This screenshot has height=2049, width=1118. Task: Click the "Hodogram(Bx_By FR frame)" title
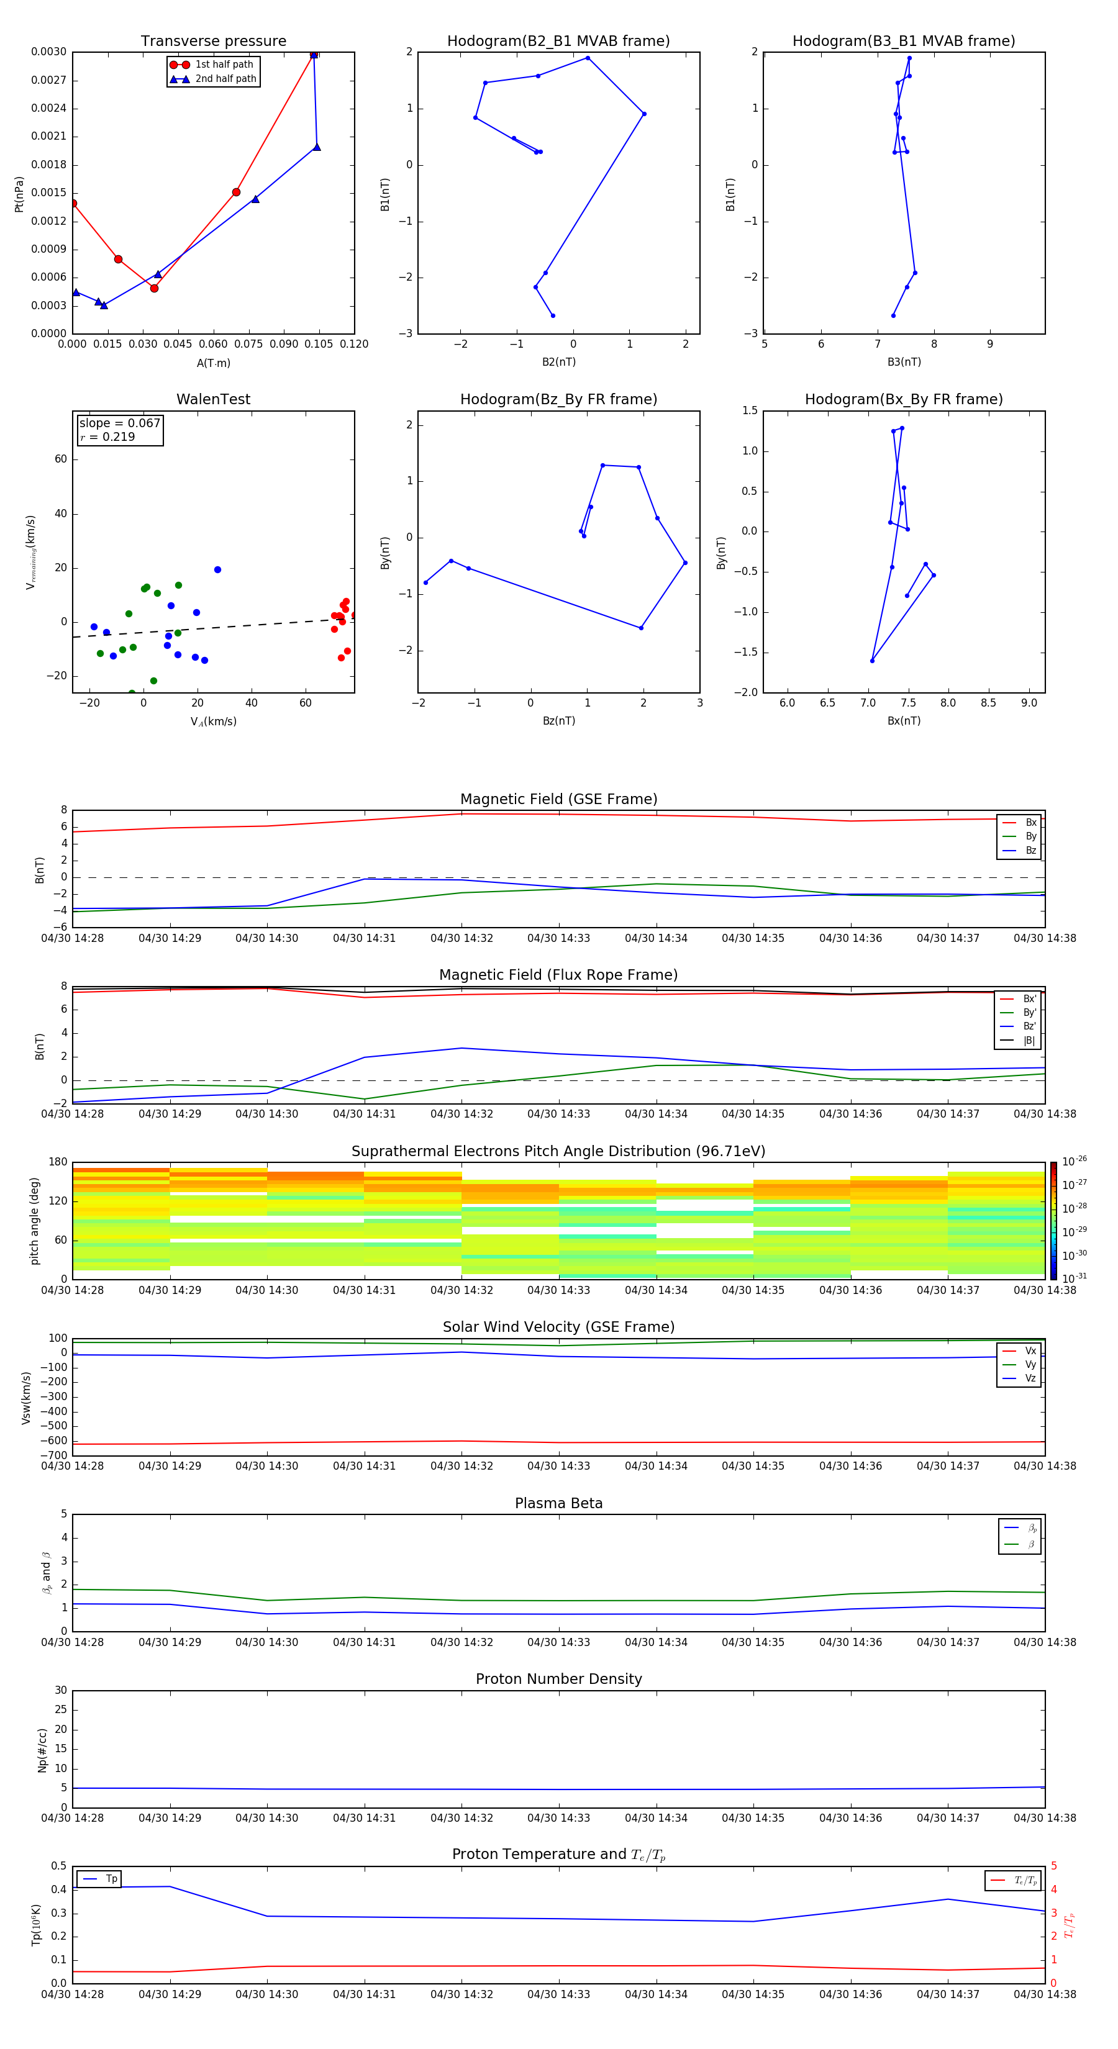(x=904, y=399)
